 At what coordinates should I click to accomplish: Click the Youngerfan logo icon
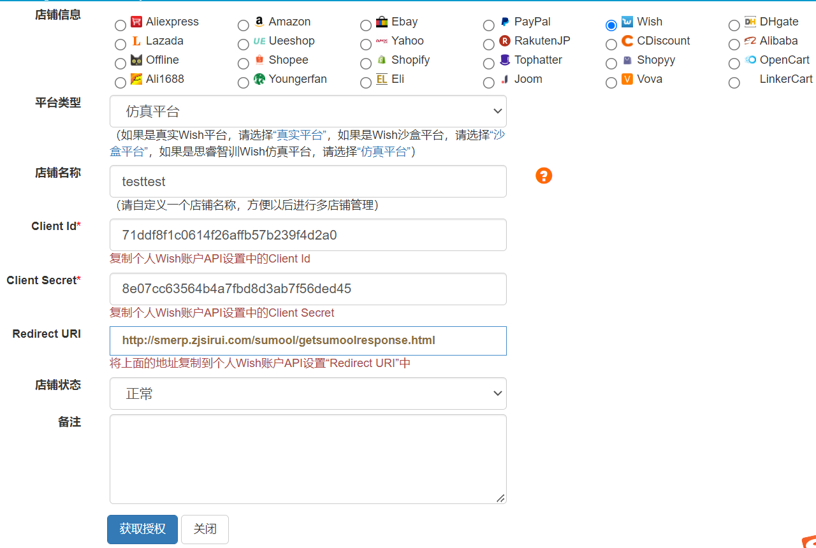tap(259, 79)
